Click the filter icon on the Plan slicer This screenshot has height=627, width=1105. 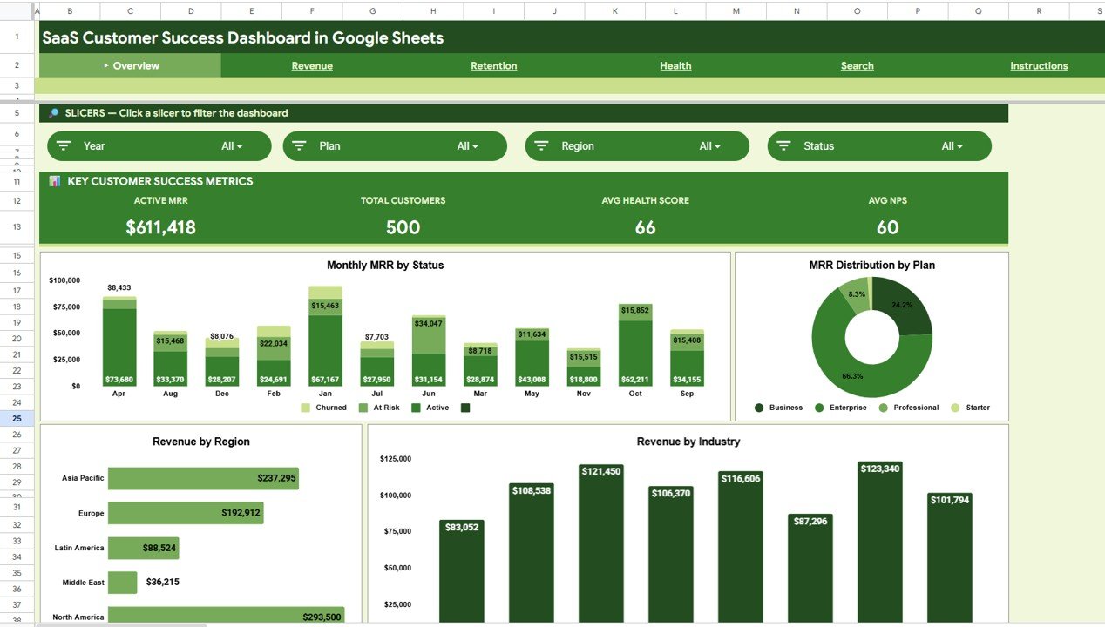pos(300,145)
